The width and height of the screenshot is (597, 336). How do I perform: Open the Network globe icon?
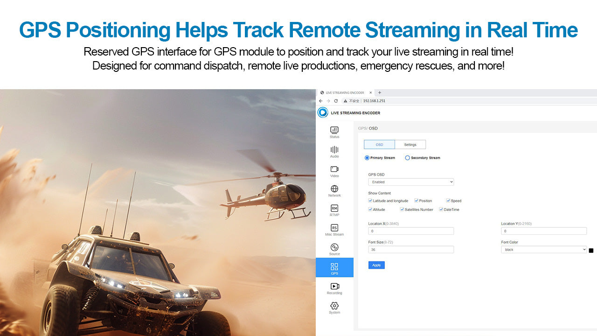[x=334, y=189]
